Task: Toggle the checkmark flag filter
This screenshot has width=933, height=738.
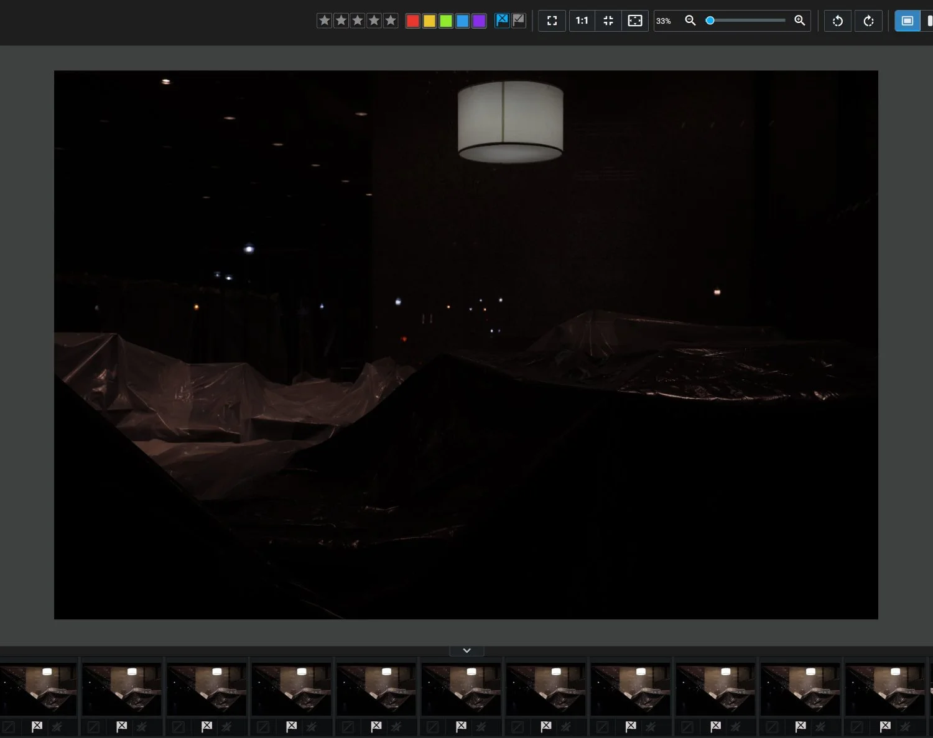Action: 519,20
